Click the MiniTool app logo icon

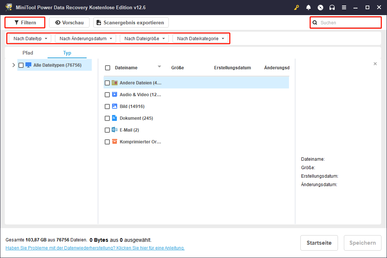pos(9,7)
